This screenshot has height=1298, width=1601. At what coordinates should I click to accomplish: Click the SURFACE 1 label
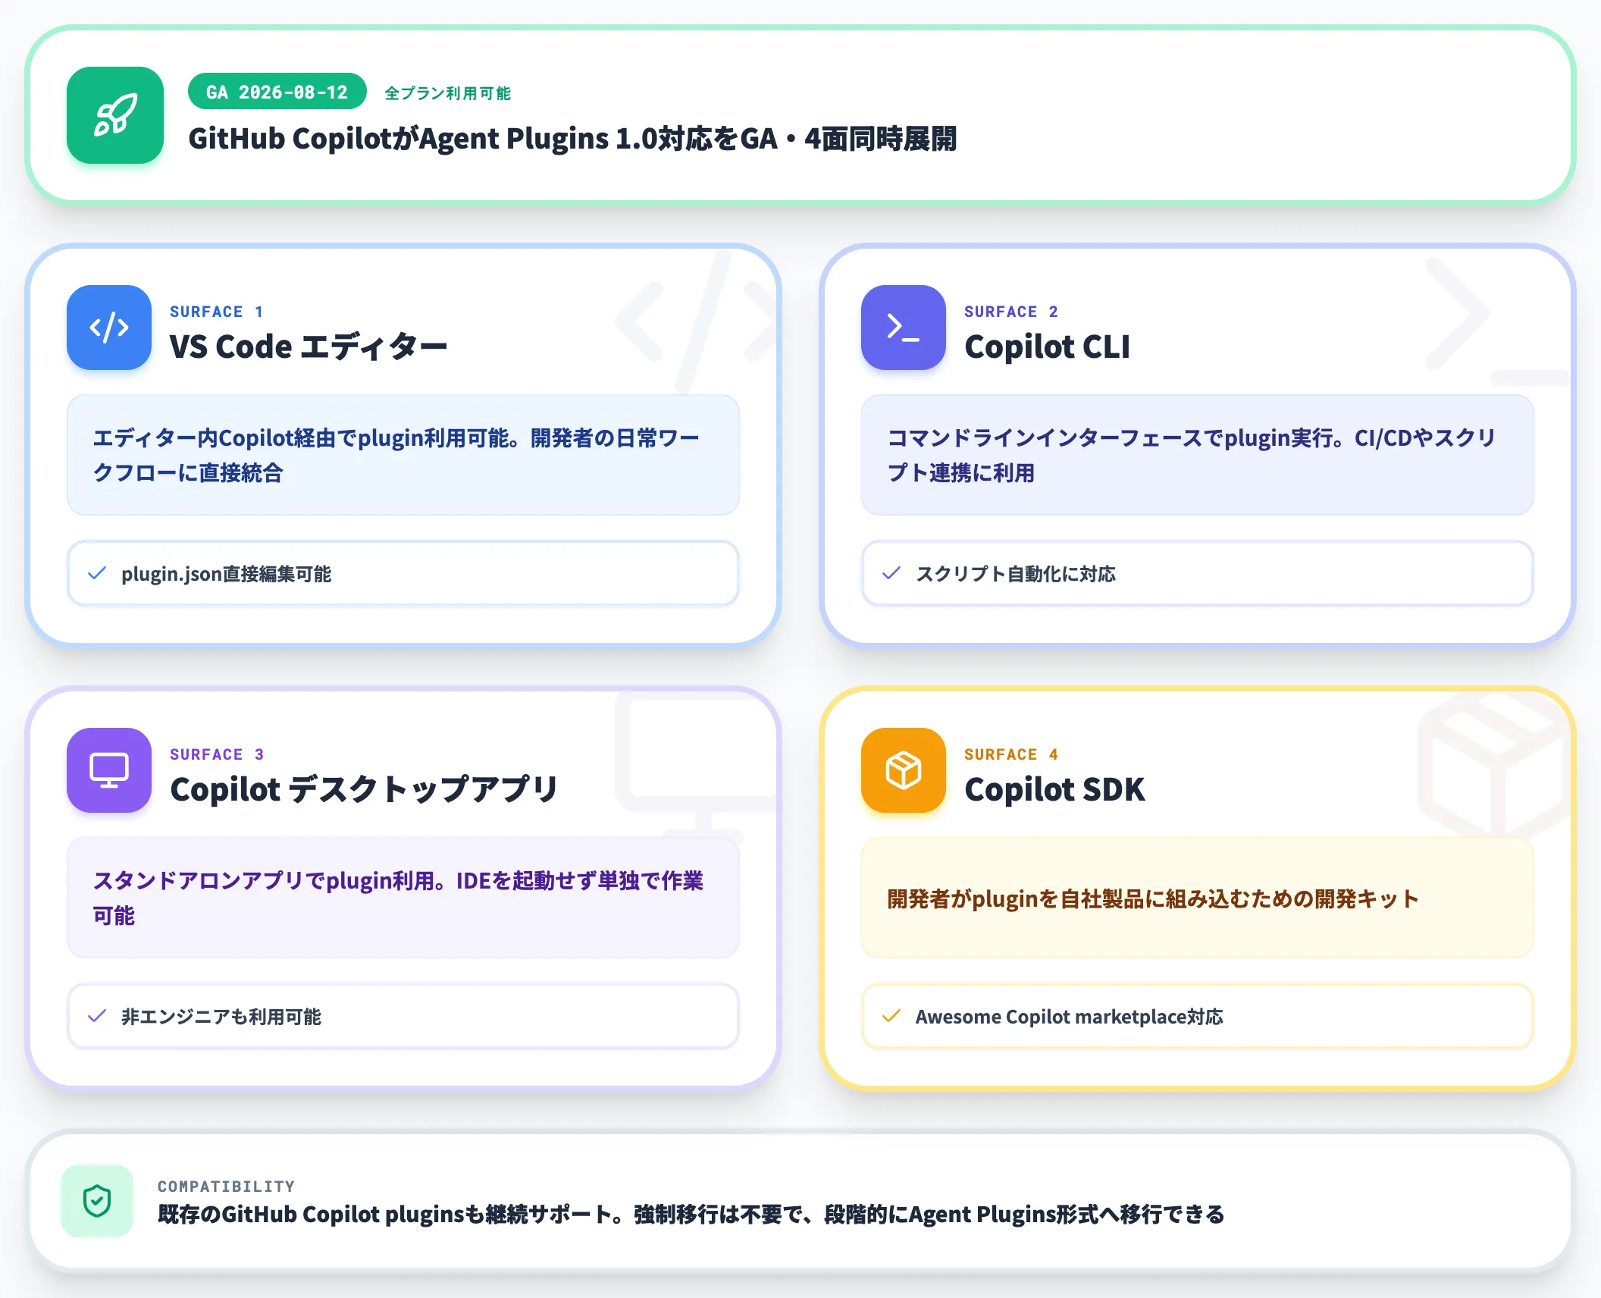click(216, 312)
